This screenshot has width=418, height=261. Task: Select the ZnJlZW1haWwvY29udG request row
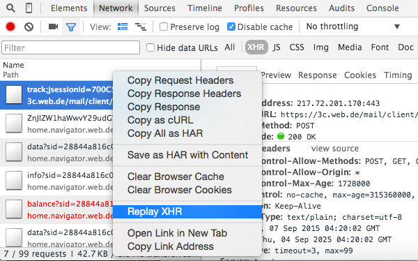coord(56,124)
